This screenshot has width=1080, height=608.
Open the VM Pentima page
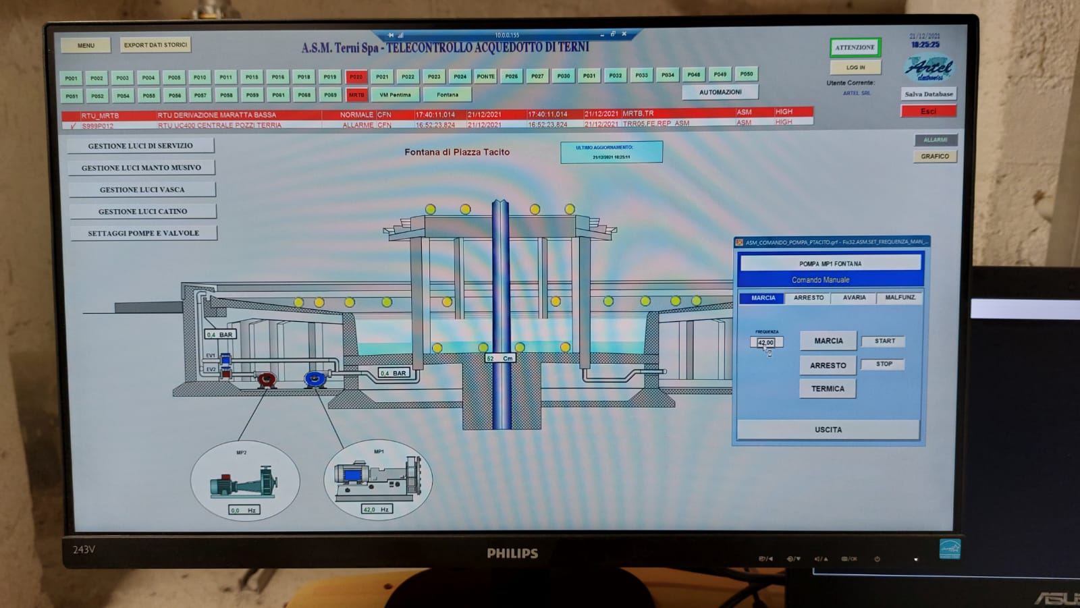pos(395,95)
